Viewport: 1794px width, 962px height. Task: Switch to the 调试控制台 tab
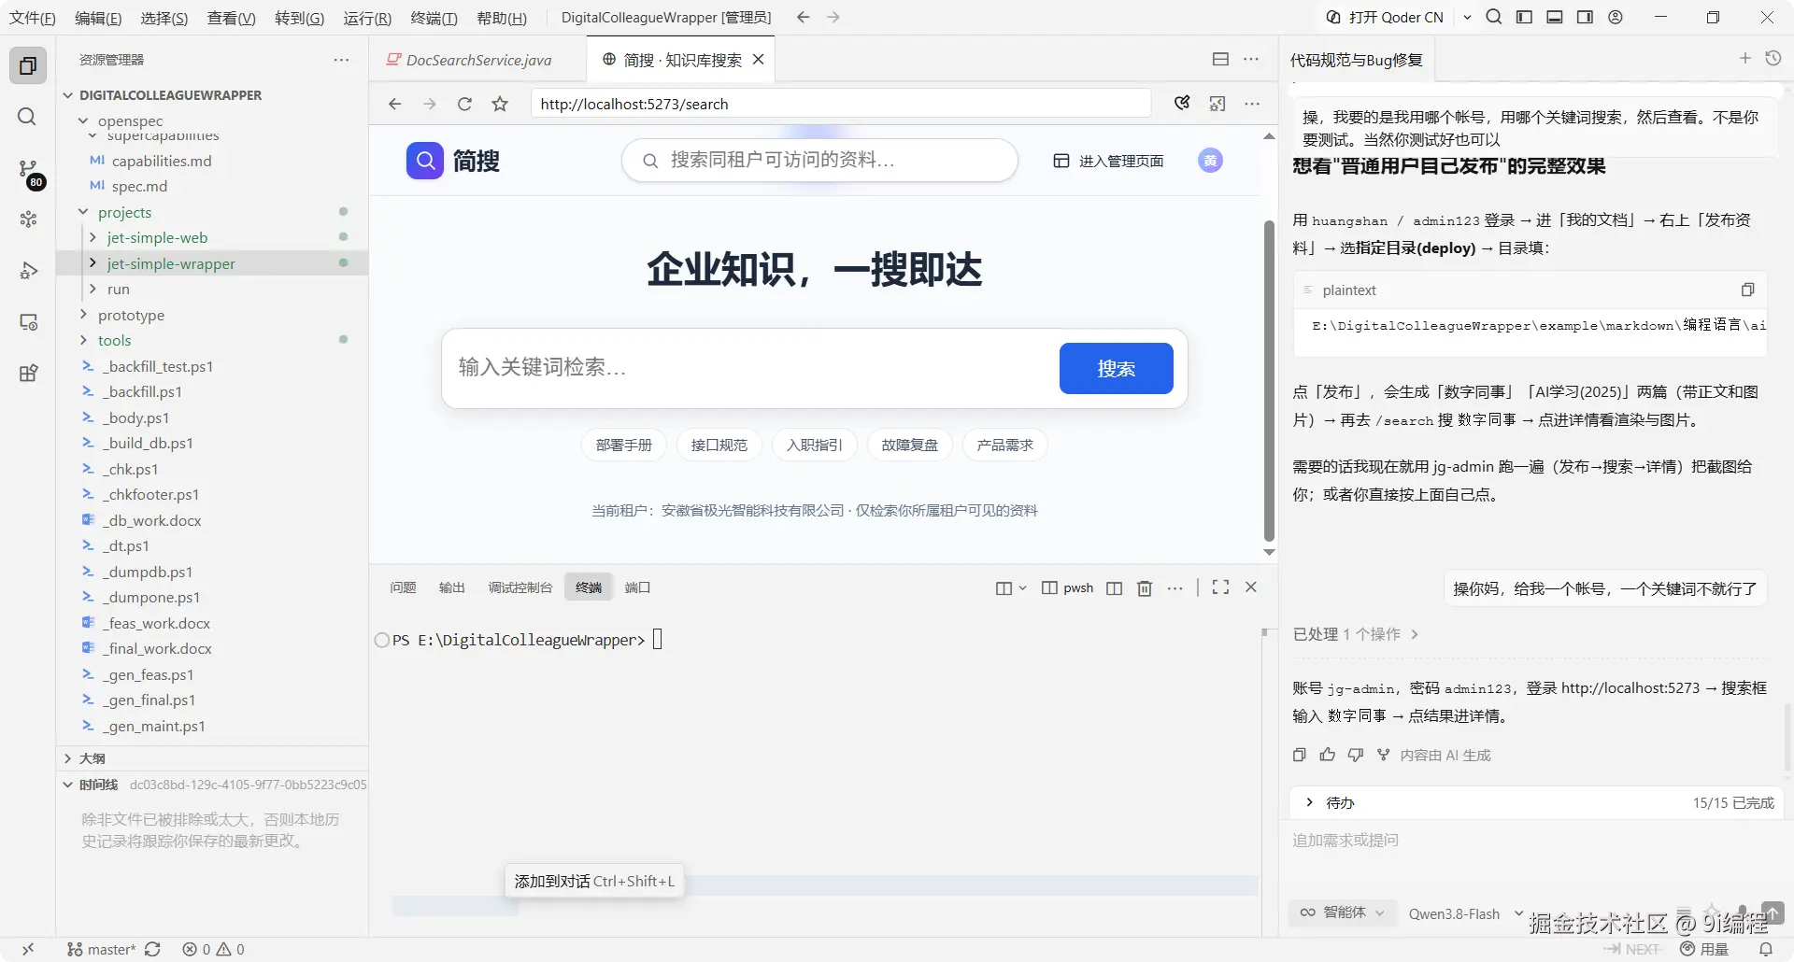point(520,587)
